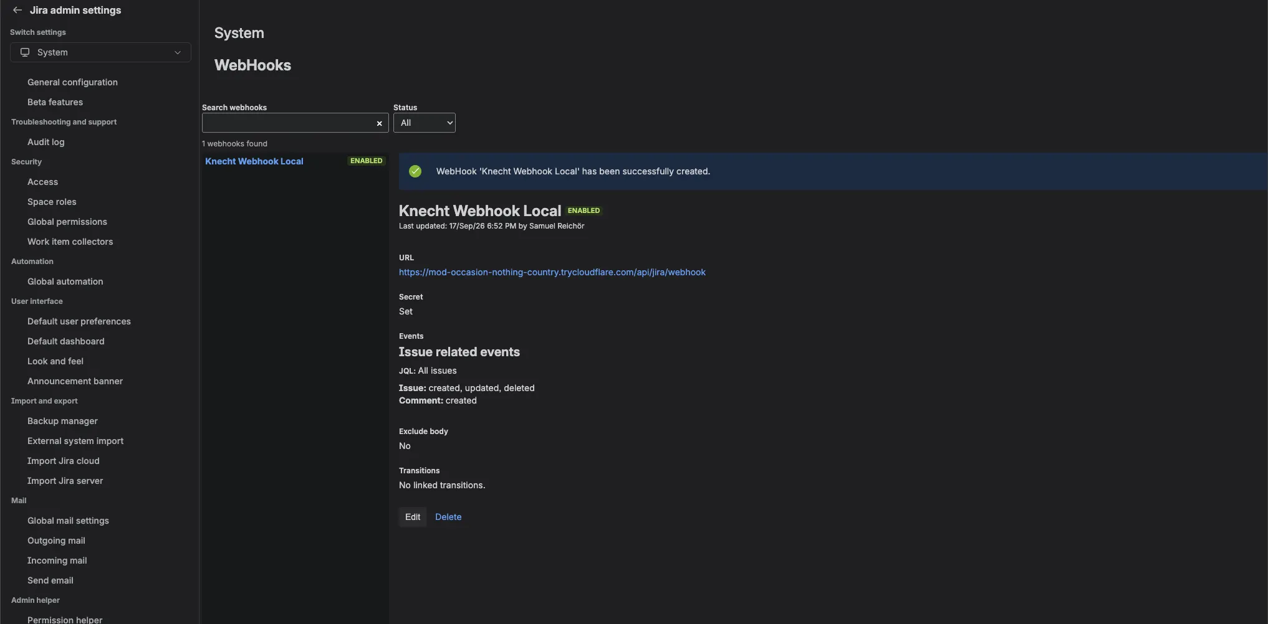Clear the search webhooks field with the x
1268x624 pixels.
tap(379, 123)
